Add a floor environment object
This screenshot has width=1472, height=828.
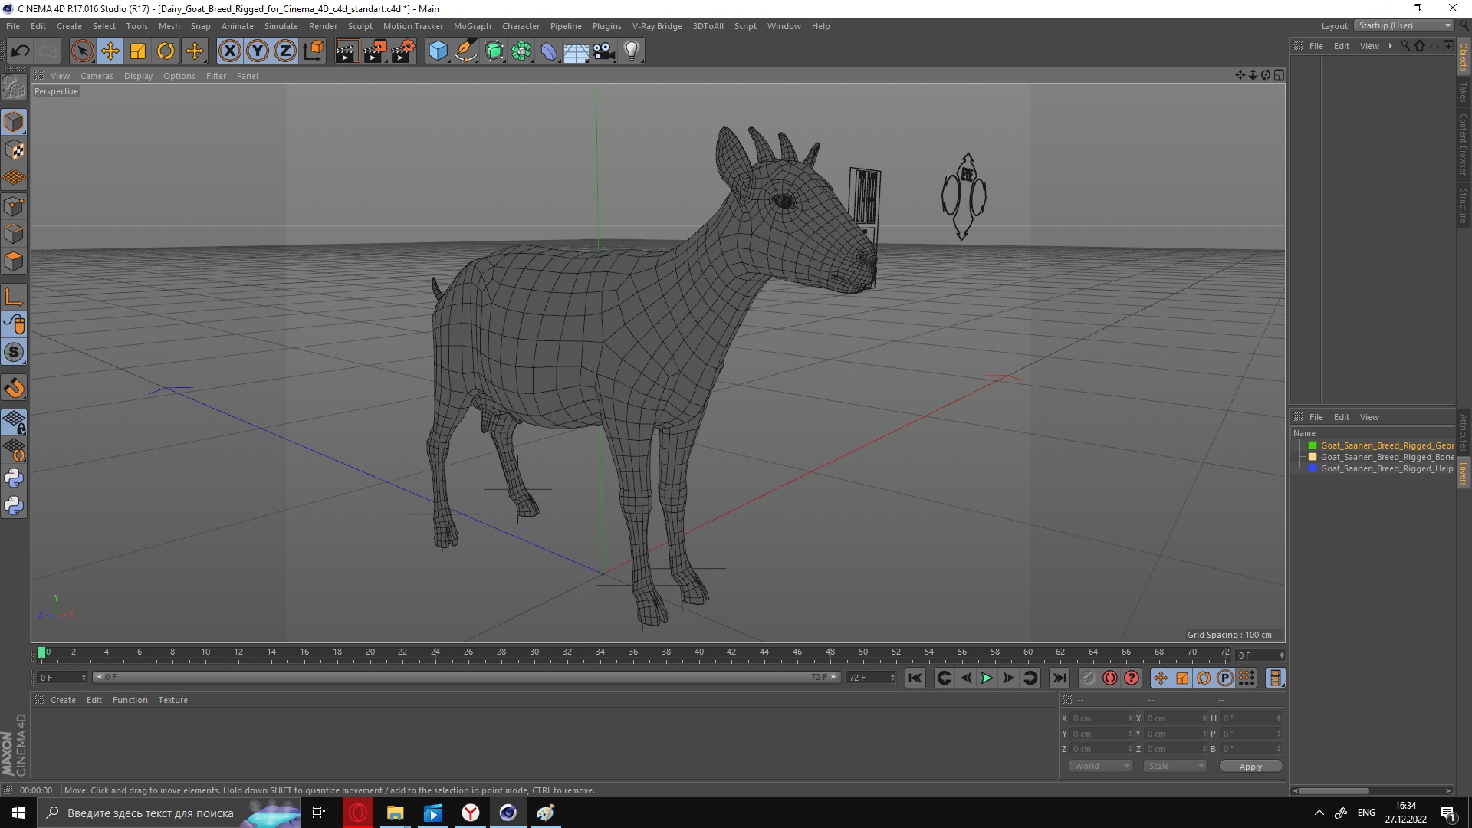(577, 51)
